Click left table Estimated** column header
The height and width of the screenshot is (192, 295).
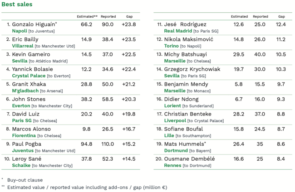tap(87, 16)
